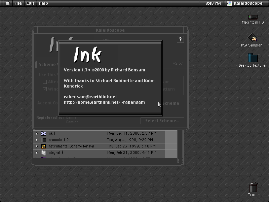Click the 'With thanks to Michael Robinette' text

(99, 81)
